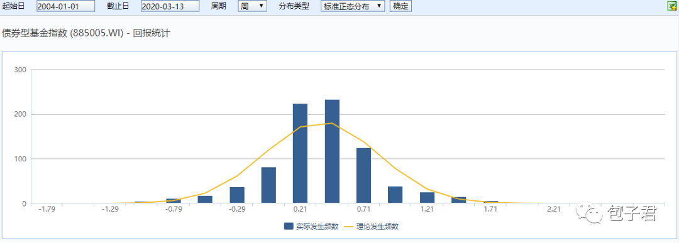
Task: Click the yellow curve's peak point
Action: tap(332, 123)
